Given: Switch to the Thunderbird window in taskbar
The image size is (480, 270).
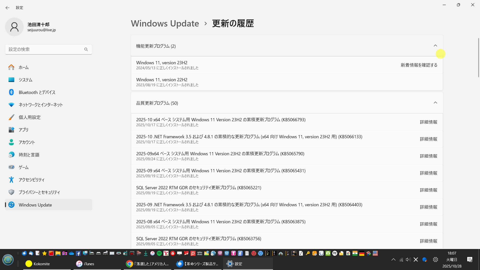Looking at the screenshot, I should tap(197, 264).
